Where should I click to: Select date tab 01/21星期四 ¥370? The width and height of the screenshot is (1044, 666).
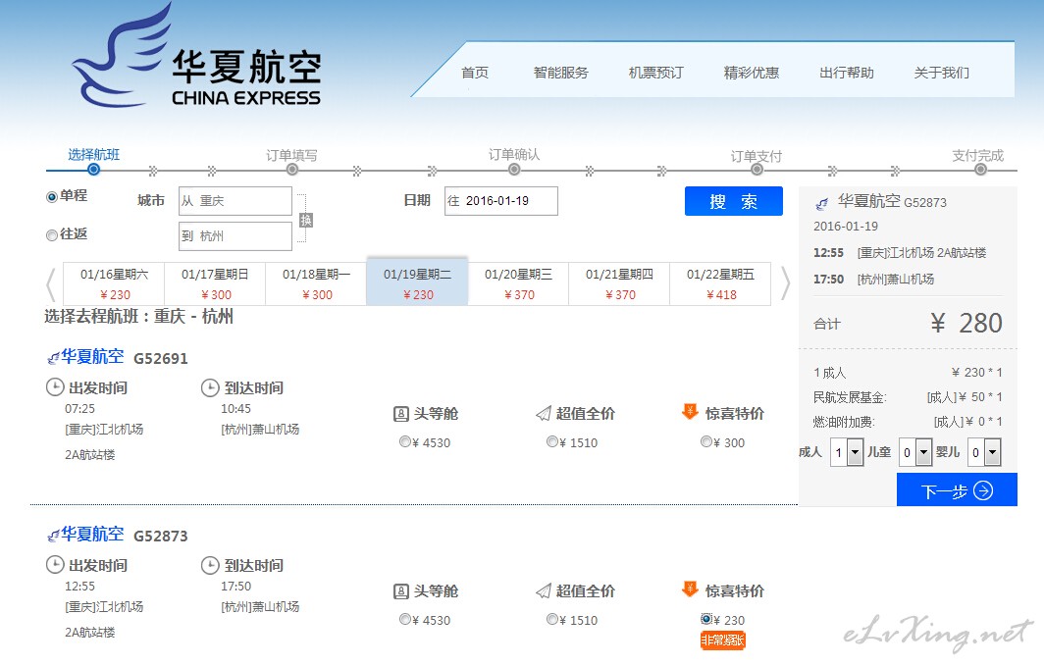coord(619,284)
